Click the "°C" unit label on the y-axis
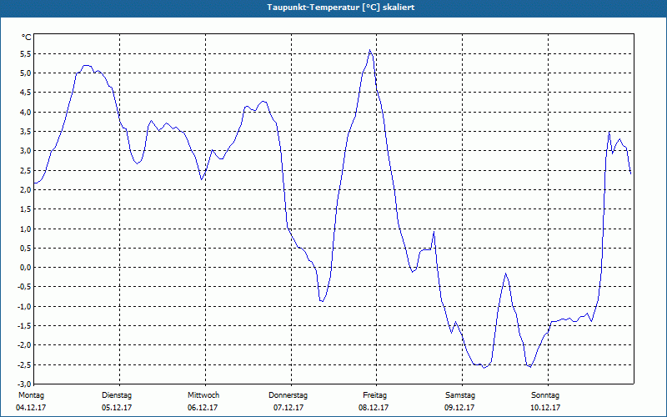Viewport: 667px width, 417px height. pyautogui.click(x=27, y=38)
